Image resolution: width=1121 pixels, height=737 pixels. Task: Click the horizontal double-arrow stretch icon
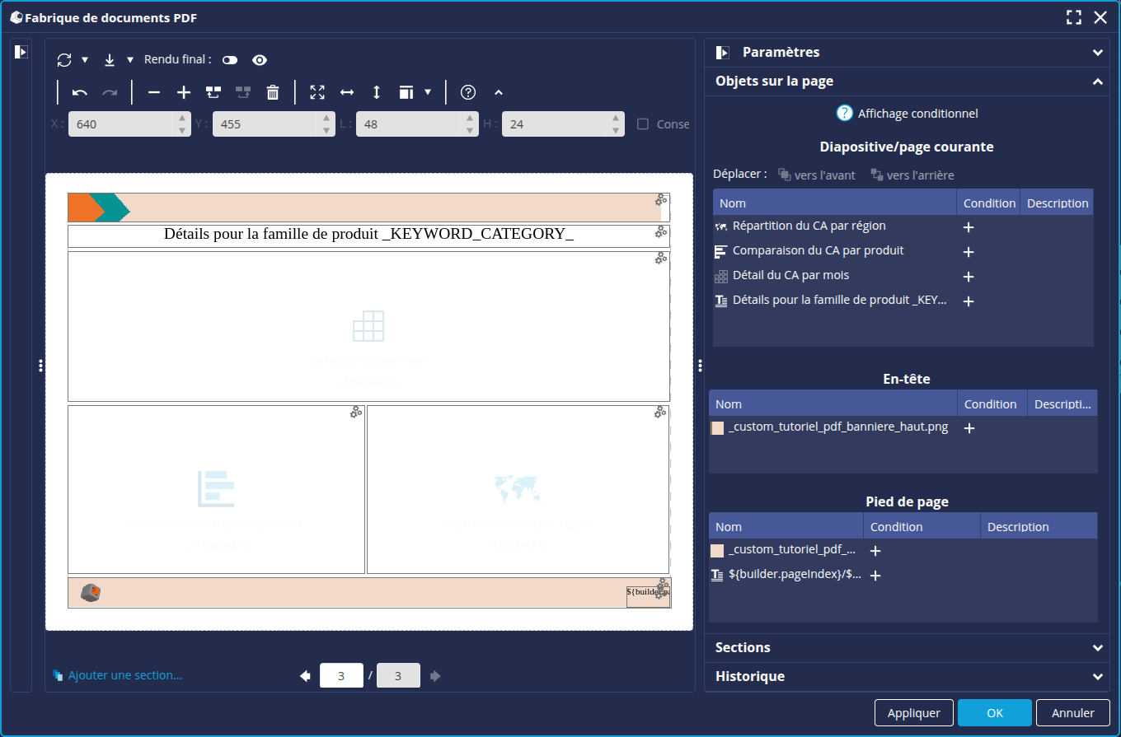347,92
